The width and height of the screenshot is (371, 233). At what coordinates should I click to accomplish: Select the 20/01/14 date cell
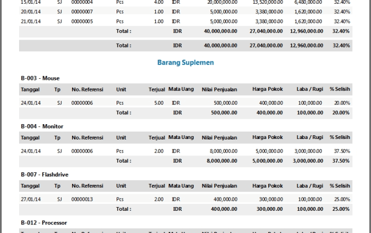click(30, 11)
